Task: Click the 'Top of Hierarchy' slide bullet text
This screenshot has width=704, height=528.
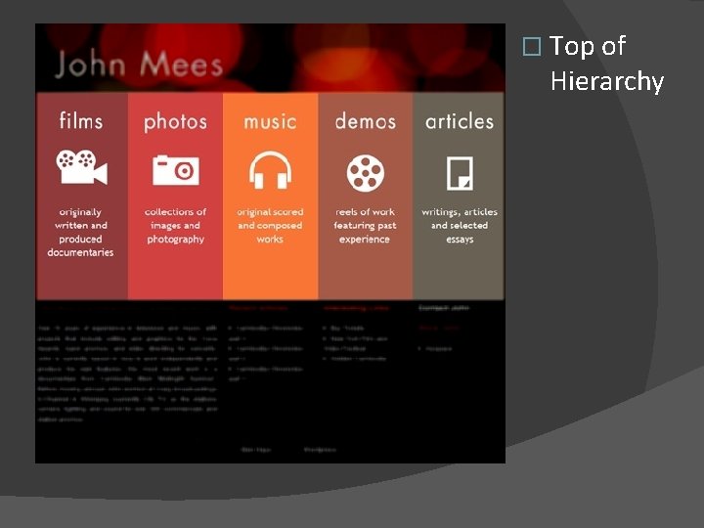Action: pyautogui.click(x=606, y=64)
